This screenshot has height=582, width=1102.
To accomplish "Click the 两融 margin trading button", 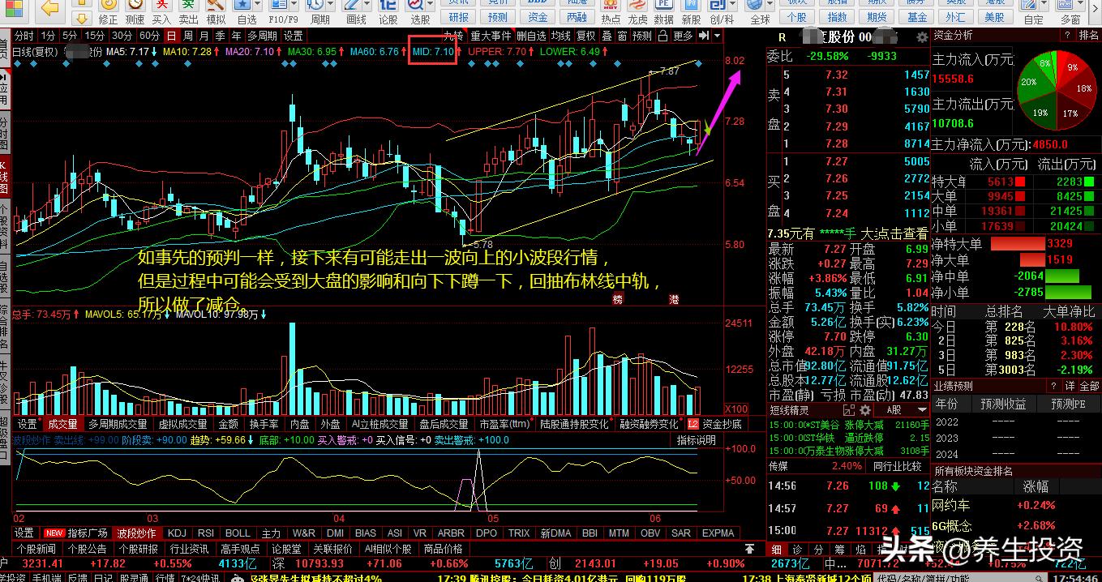I will click(577, 16).
